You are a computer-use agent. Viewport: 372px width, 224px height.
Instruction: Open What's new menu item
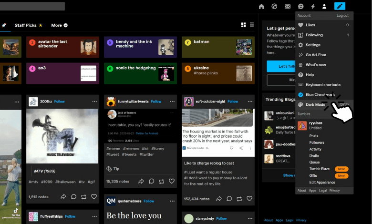(x=324, y=65)
